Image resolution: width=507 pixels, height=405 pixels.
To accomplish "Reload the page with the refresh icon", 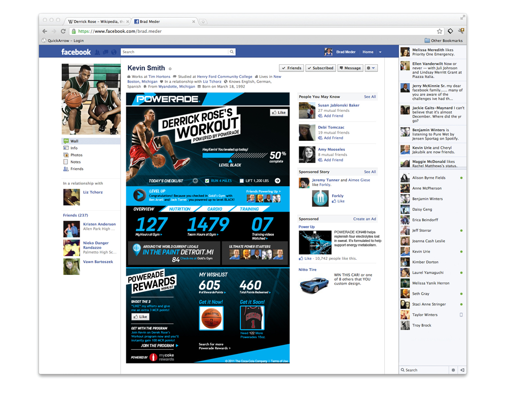I will click(63, 31).
